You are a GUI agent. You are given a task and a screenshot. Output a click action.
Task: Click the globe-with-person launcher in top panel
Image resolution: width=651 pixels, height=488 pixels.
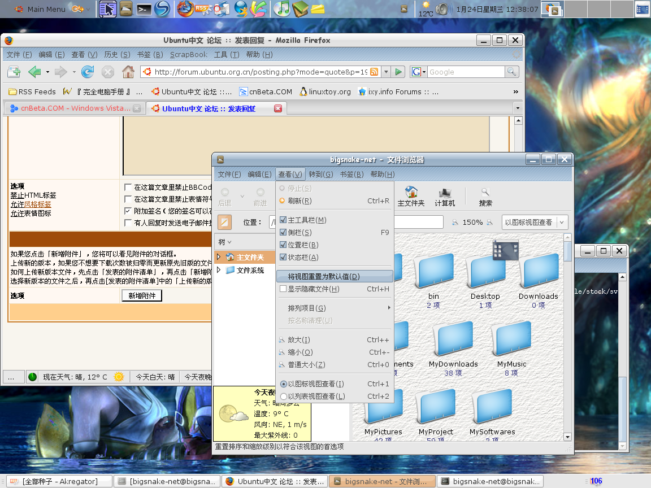pyautogui.click(x=240, y=8)
